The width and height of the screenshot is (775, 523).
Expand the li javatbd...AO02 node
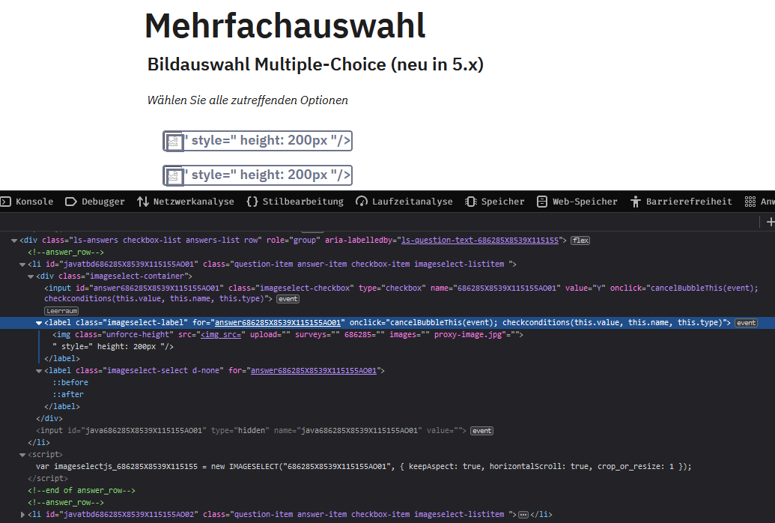coord(22,515)
